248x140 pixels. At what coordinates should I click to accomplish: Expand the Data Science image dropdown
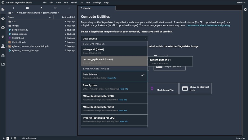(x=114, y=39)
